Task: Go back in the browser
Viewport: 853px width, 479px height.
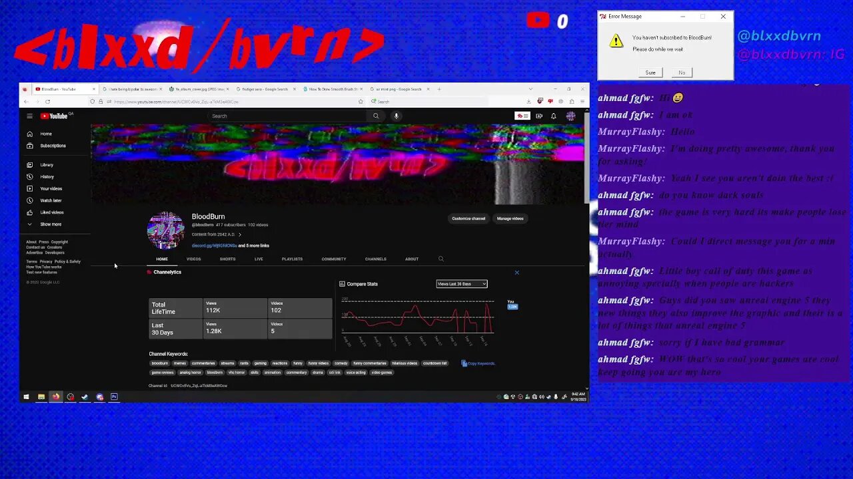Action: (x=26, y=102)
